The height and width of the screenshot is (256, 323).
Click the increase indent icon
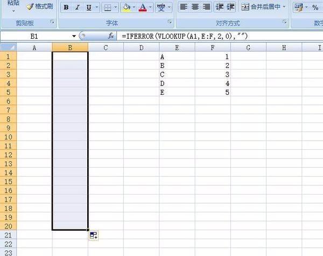[230, 8]
